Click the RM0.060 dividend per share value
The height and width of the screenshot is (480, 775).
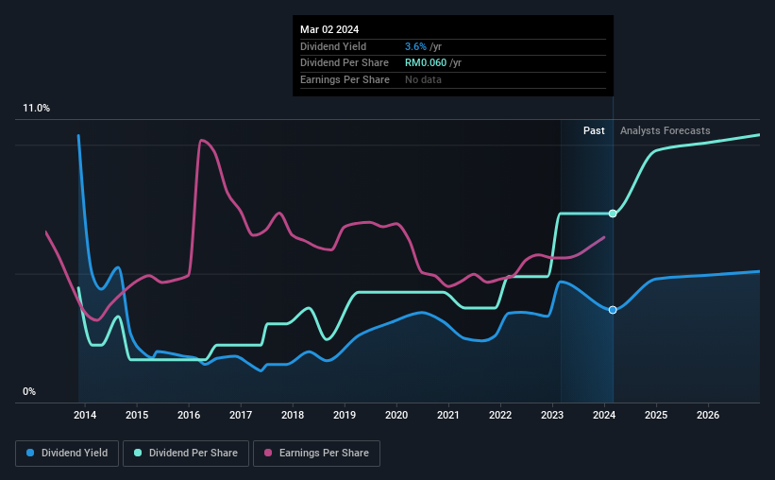(x=426, y=63)
